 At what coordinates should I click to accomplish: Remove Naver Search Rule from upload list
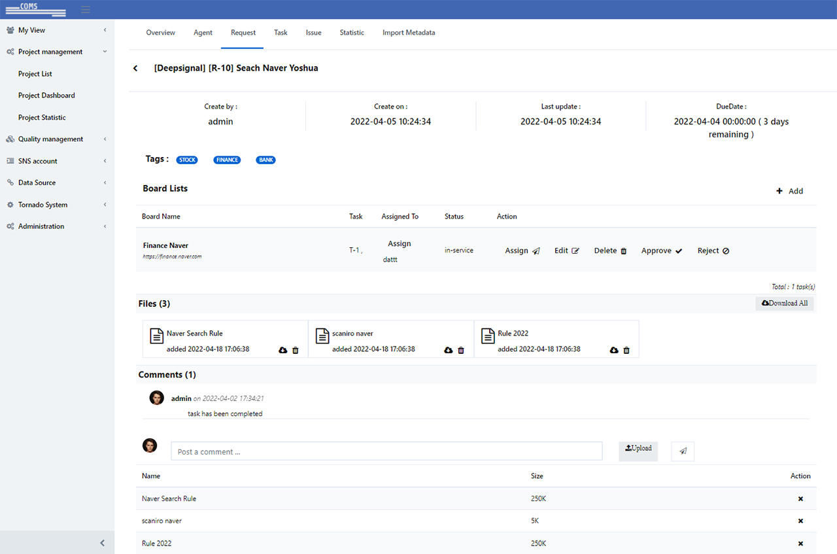pyautogui.click(x=800, y=499)
